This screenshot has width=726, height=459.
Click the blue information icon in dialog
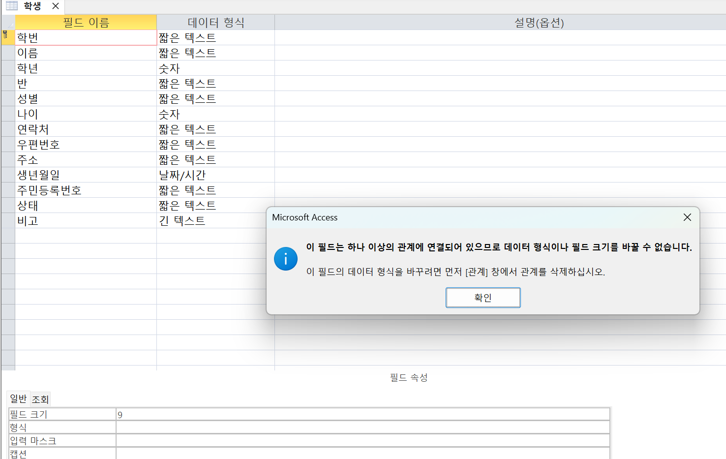[286, 259]
